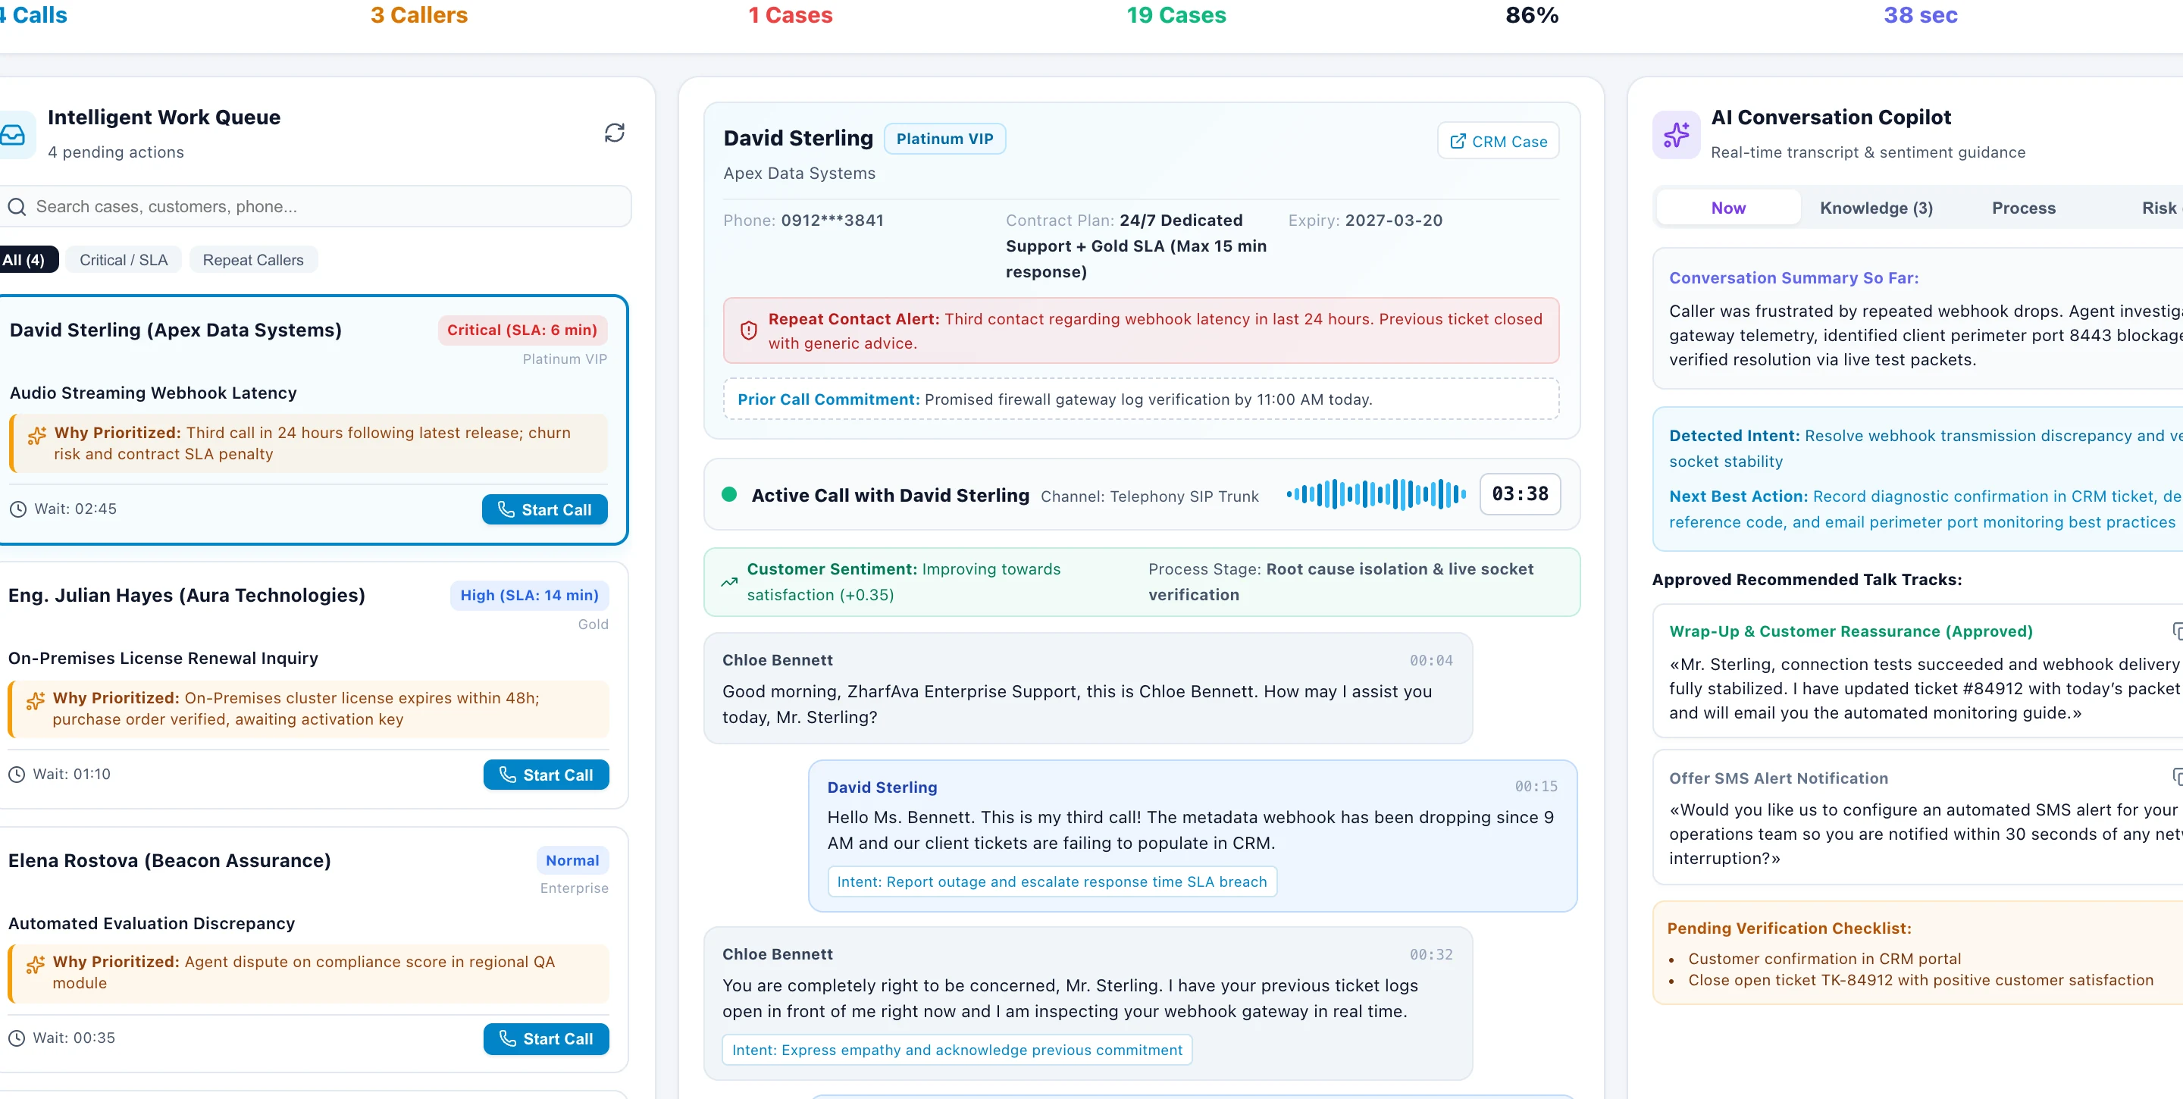Refresh the Intelligent Work Queue
The width and height of the screenshot is (2183, 1099).
[x=615, y=133]
